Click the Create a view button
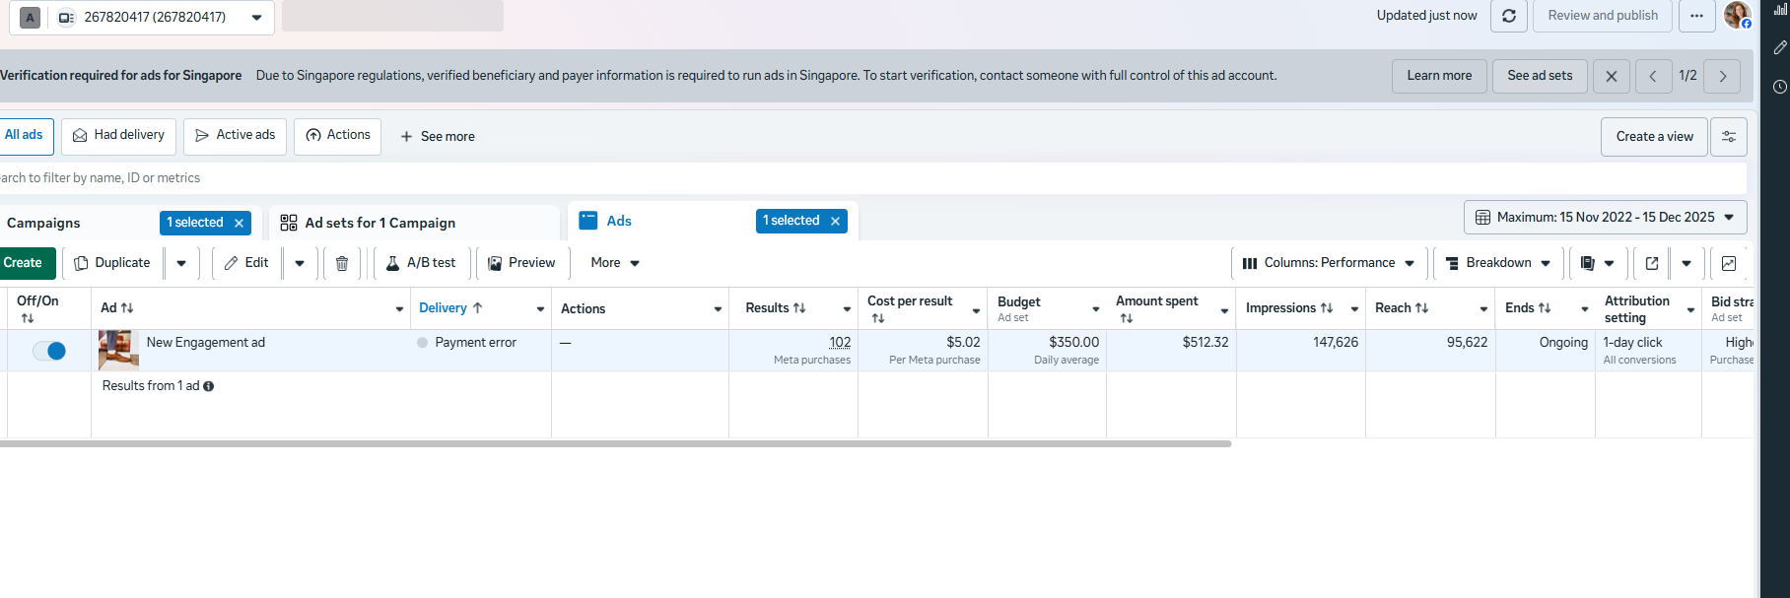 click(1654, 137)
